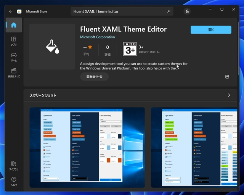This screenshot has height=195, width=244.
Task: Click the 'Fluent XAML Theme Editor' app title
Action: [123, 29]
